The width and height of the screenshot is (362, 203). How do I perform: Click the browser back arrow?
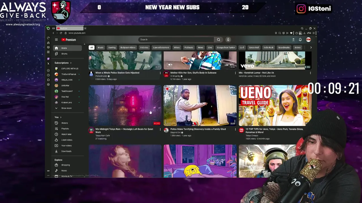[53, 33]
